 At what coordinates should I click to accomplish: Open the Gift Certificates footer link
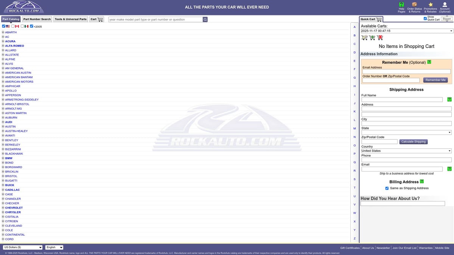tap(350, 248)
